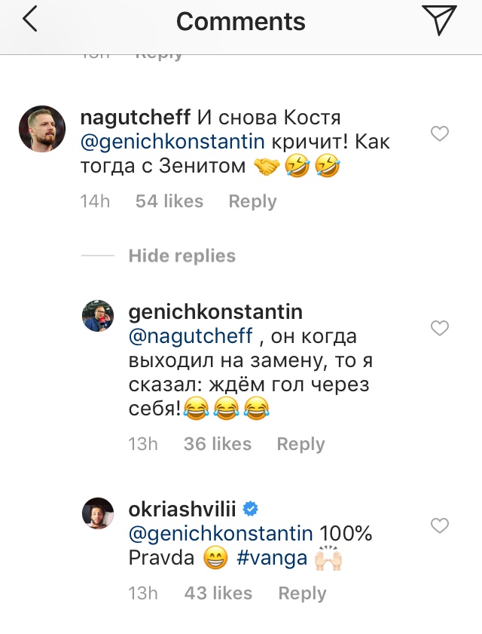482x634 pixels.
Task: Open okriashvilii's profile picture
Action: click(98, 514)
